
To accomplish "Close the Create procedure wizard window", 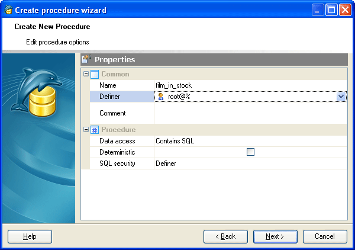I will click(x=345, y=10).
